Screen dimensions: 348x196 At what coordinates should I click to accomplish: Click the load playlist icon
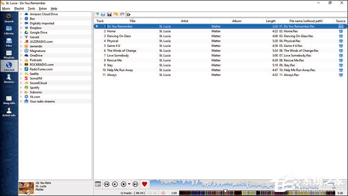tap(103, 15)
